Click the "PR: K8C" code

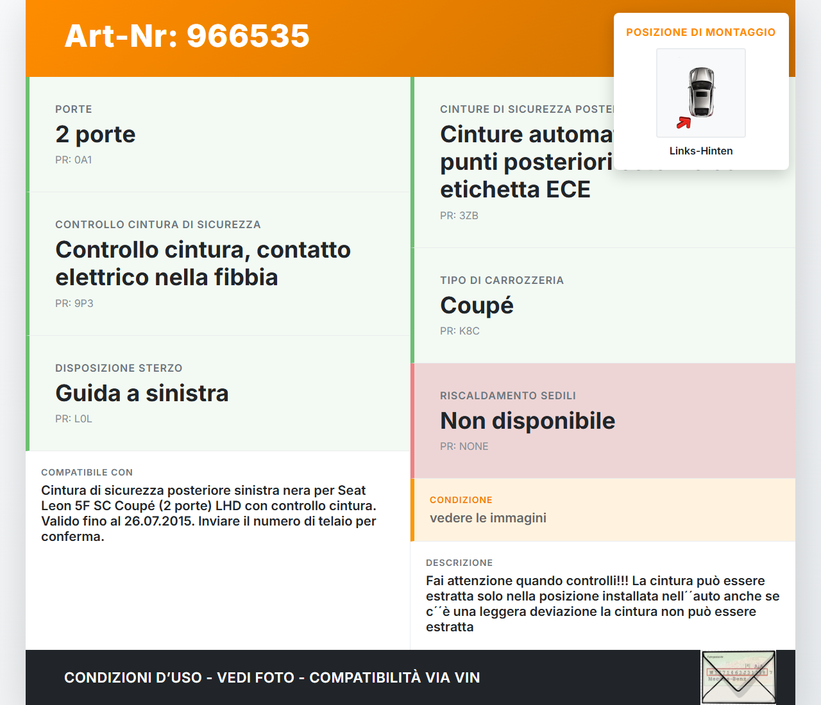tap(460, 331)
